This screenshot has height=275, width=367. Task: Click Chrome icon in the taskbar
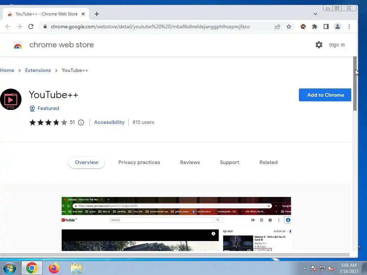tap(32, 268)
